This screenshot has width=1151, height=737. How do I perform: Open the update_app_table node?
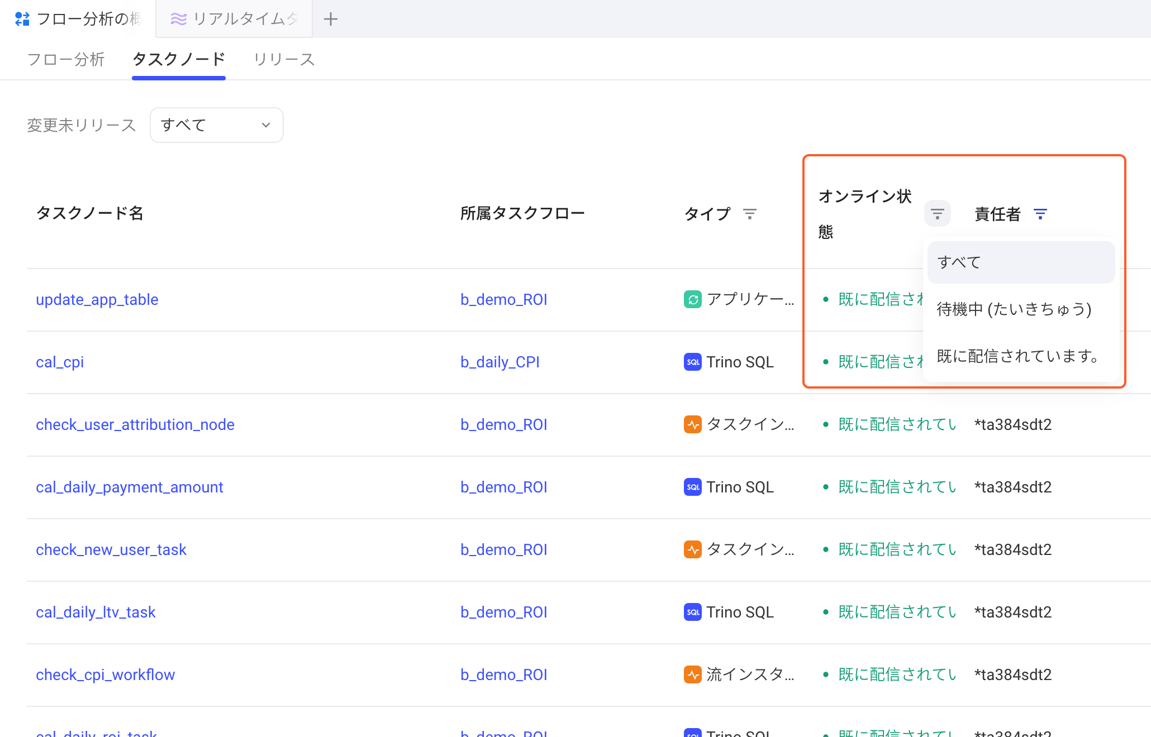(97, 299)
